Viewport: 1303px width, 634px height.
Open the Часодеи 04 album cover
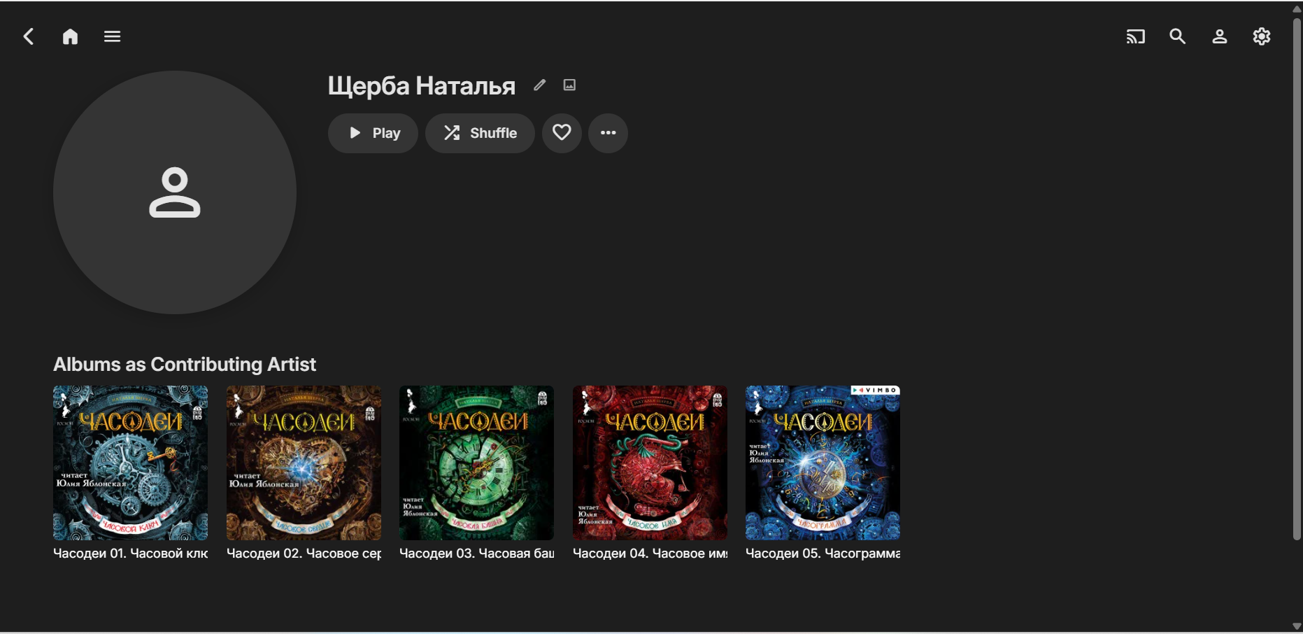click(x=650, y=463)
